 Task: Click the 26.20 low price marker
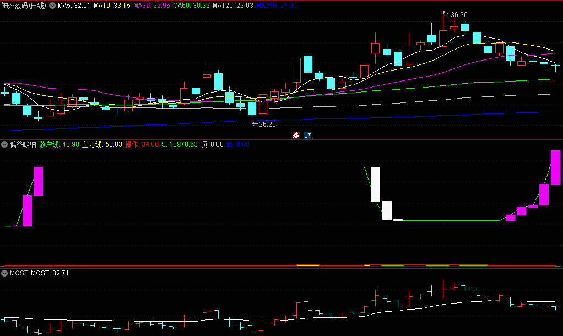(x=268, y=124)
